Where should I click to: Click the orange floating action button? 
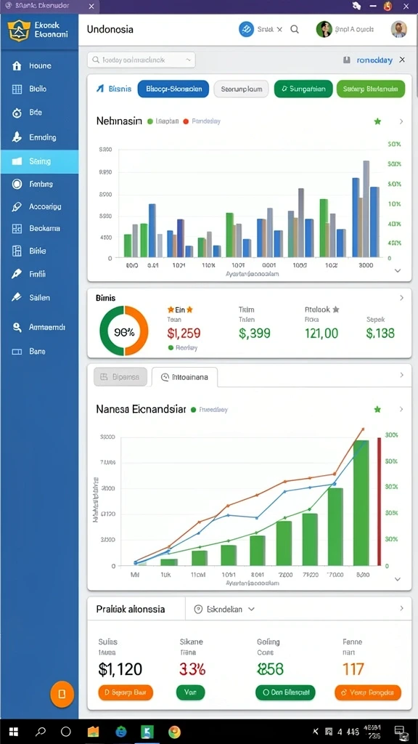[x=62, y=694]
